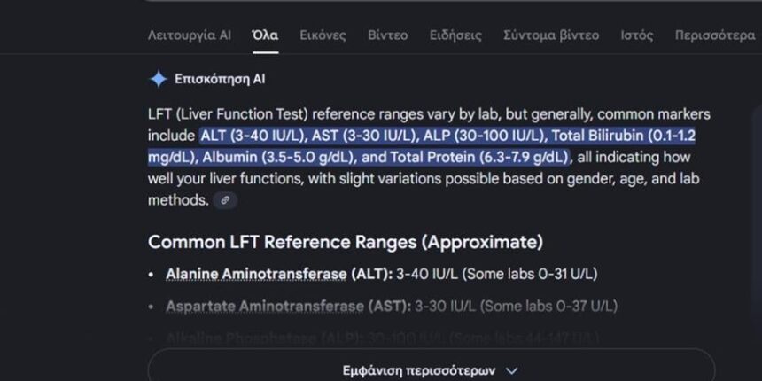Screen dimensions: 762x381
Task: Select the Όλα results tab
Action: point(265,35)
